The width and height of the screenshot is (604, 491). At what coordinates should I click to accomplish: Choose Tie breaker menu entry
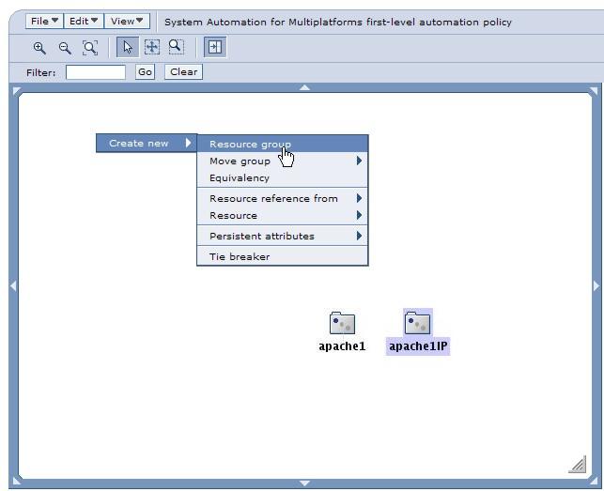283,256
